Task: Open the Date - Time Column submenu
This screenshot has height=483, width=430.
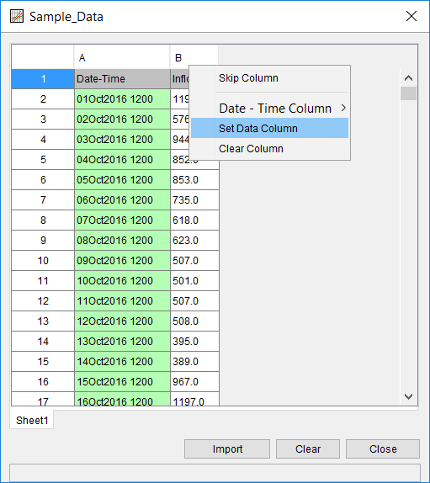Action: tap(269, 108)
